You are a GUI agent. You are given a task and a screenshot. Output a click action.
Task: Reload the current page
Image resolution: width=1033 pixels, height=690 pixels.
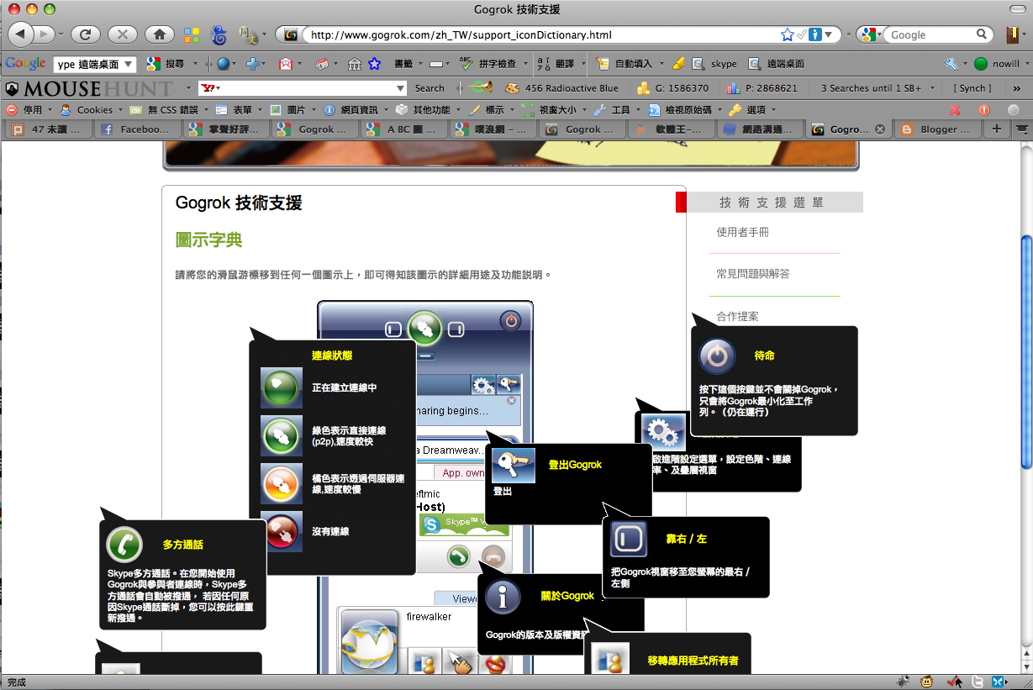86,34
